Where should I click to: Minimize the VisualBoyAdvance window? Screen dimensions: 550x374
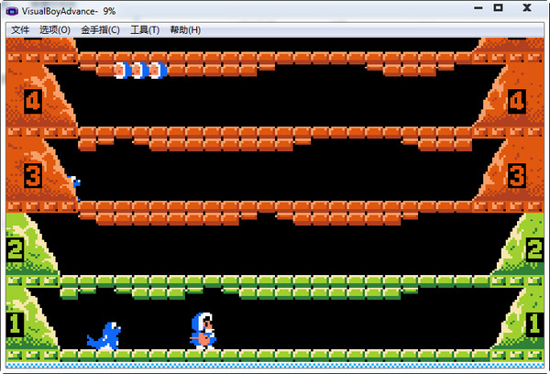474,8
